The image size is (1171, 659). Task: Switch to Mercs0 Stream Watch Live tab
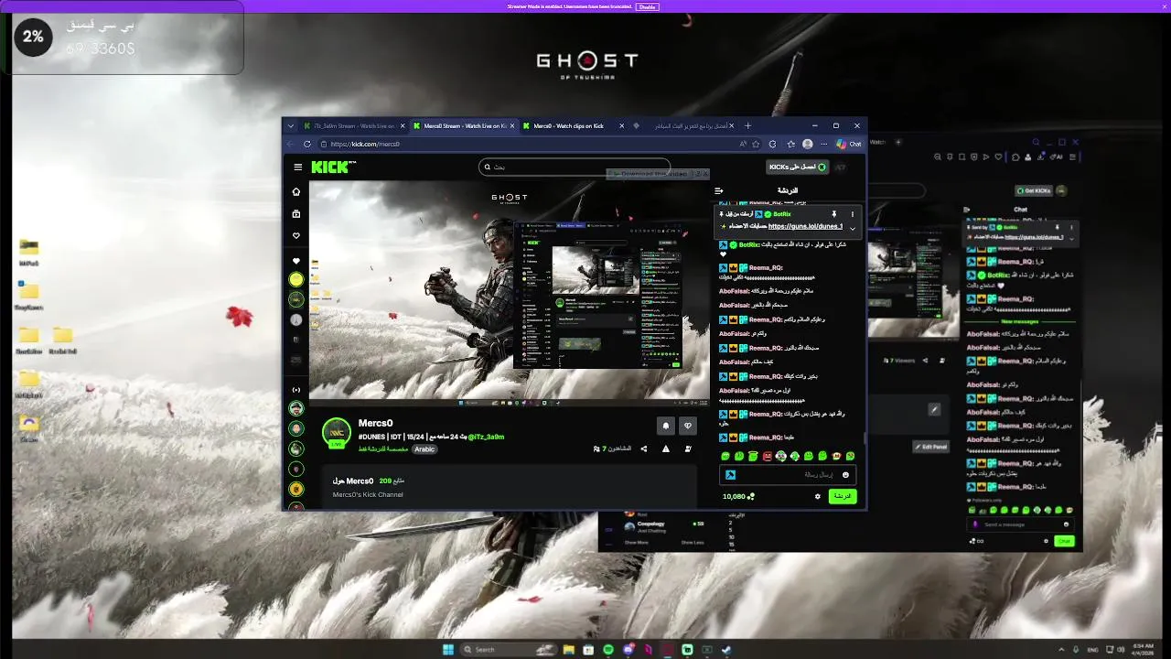[464, 125]
